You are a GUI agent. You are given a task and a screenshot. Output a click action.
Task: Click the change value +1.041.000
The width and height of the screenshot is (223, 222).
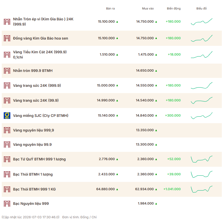(x=172, y=189)
